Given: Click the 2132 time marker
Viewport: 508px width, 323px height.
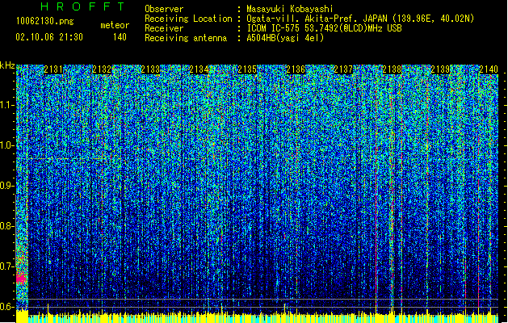Looking at the screenshot, I should click(102, 69).
